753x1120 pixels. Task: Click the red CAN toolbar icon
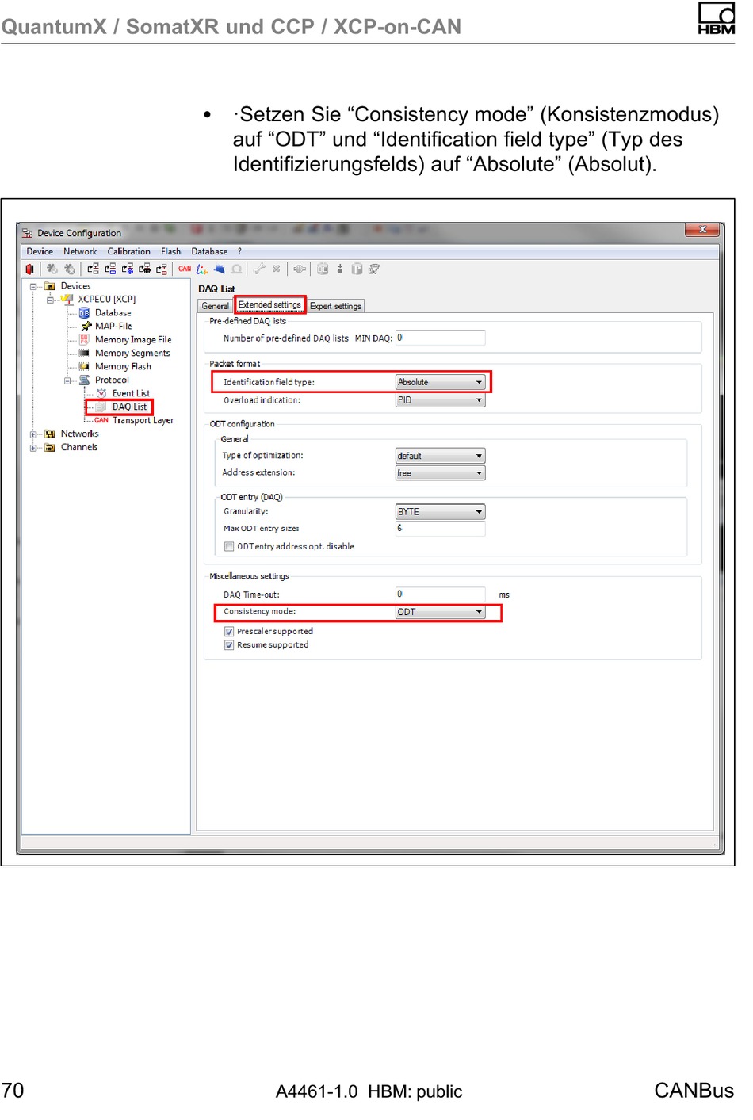tap(185, 269)
